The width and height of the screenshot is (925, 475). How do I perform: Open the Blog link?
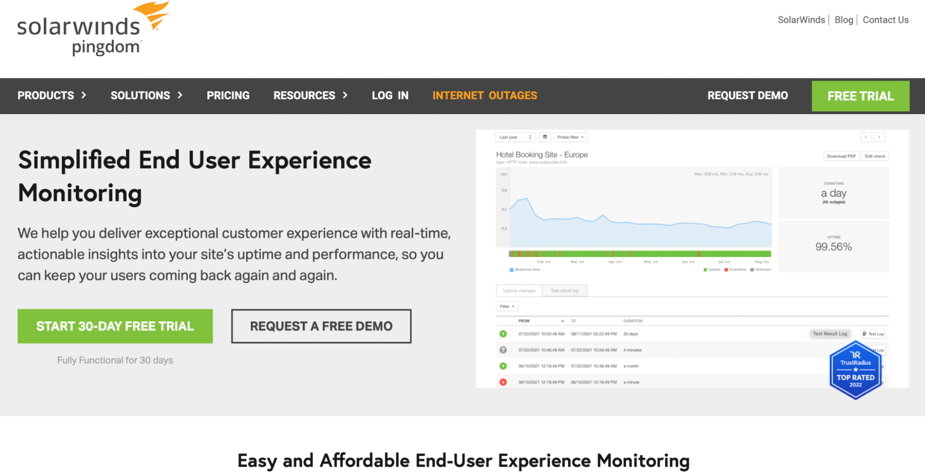pyautogui.click(x=844, y=20)
